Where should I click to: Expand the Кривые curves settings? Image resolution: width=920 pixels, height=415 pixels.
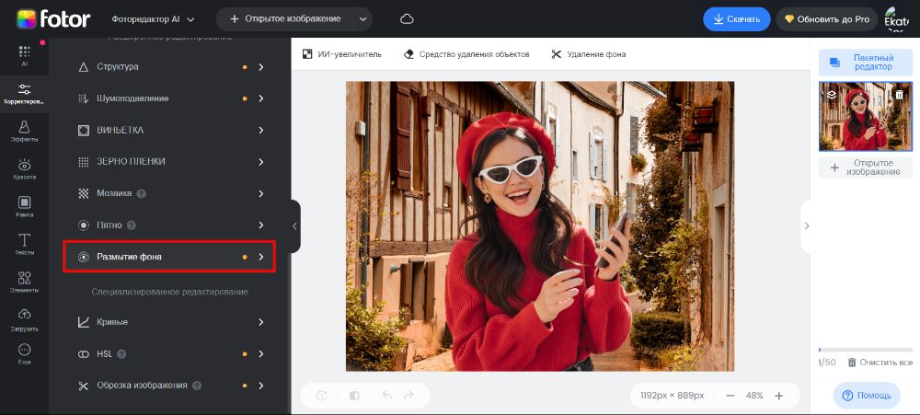click(x=169, y=322)
